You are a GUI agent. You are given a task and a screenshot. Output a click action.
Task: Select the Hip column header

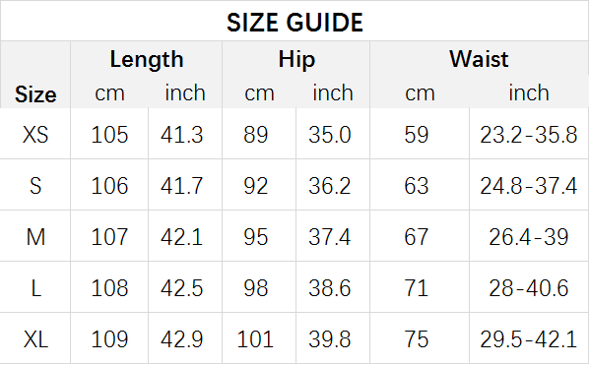pos(296,59)
